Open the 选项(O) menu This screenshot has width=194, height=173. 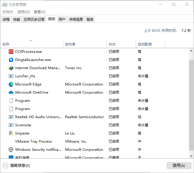[x=24, y=12]
